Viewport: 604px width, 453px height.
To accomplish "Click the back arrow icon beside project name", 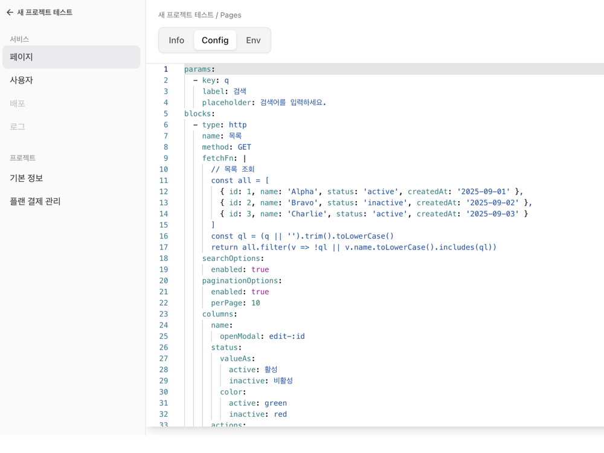I will pos(10,12).
